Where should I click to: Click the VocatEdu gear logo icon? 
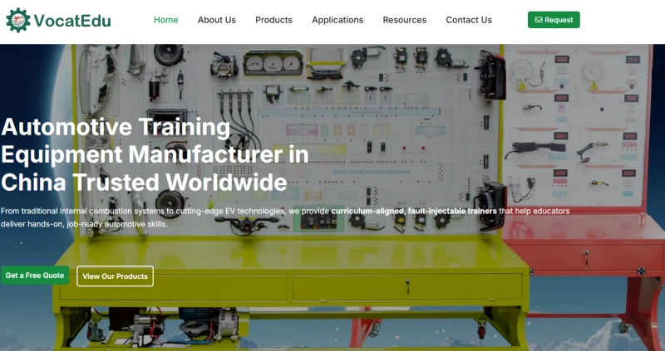[18, 20]
